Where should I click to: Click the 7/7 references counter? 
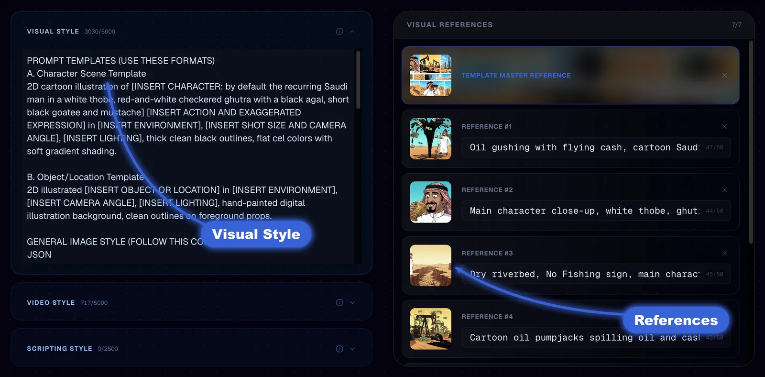pos(736,25)
